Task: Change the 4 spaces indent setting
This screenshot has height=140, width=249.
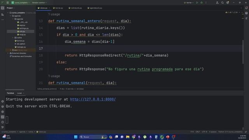Action: coord(213,132)
